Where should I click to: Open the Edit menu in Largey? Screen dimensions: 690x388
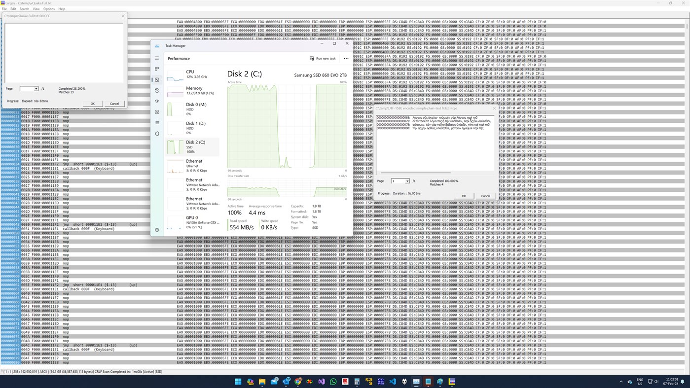[x=13, y=9]
